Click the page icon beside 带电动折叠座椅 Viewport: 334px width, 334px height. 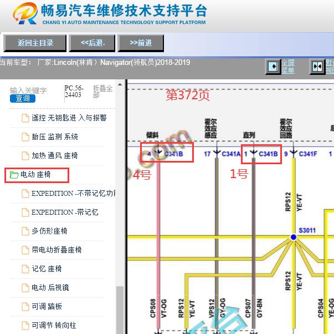(25, 250)
